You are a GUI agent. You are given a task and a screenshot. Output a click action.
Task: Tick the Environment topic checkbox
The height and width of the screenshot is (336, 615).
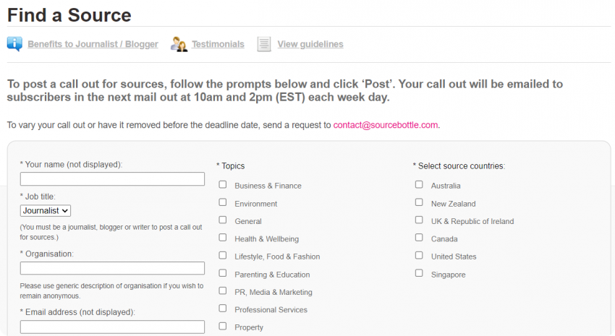click(x=223, y=202)
